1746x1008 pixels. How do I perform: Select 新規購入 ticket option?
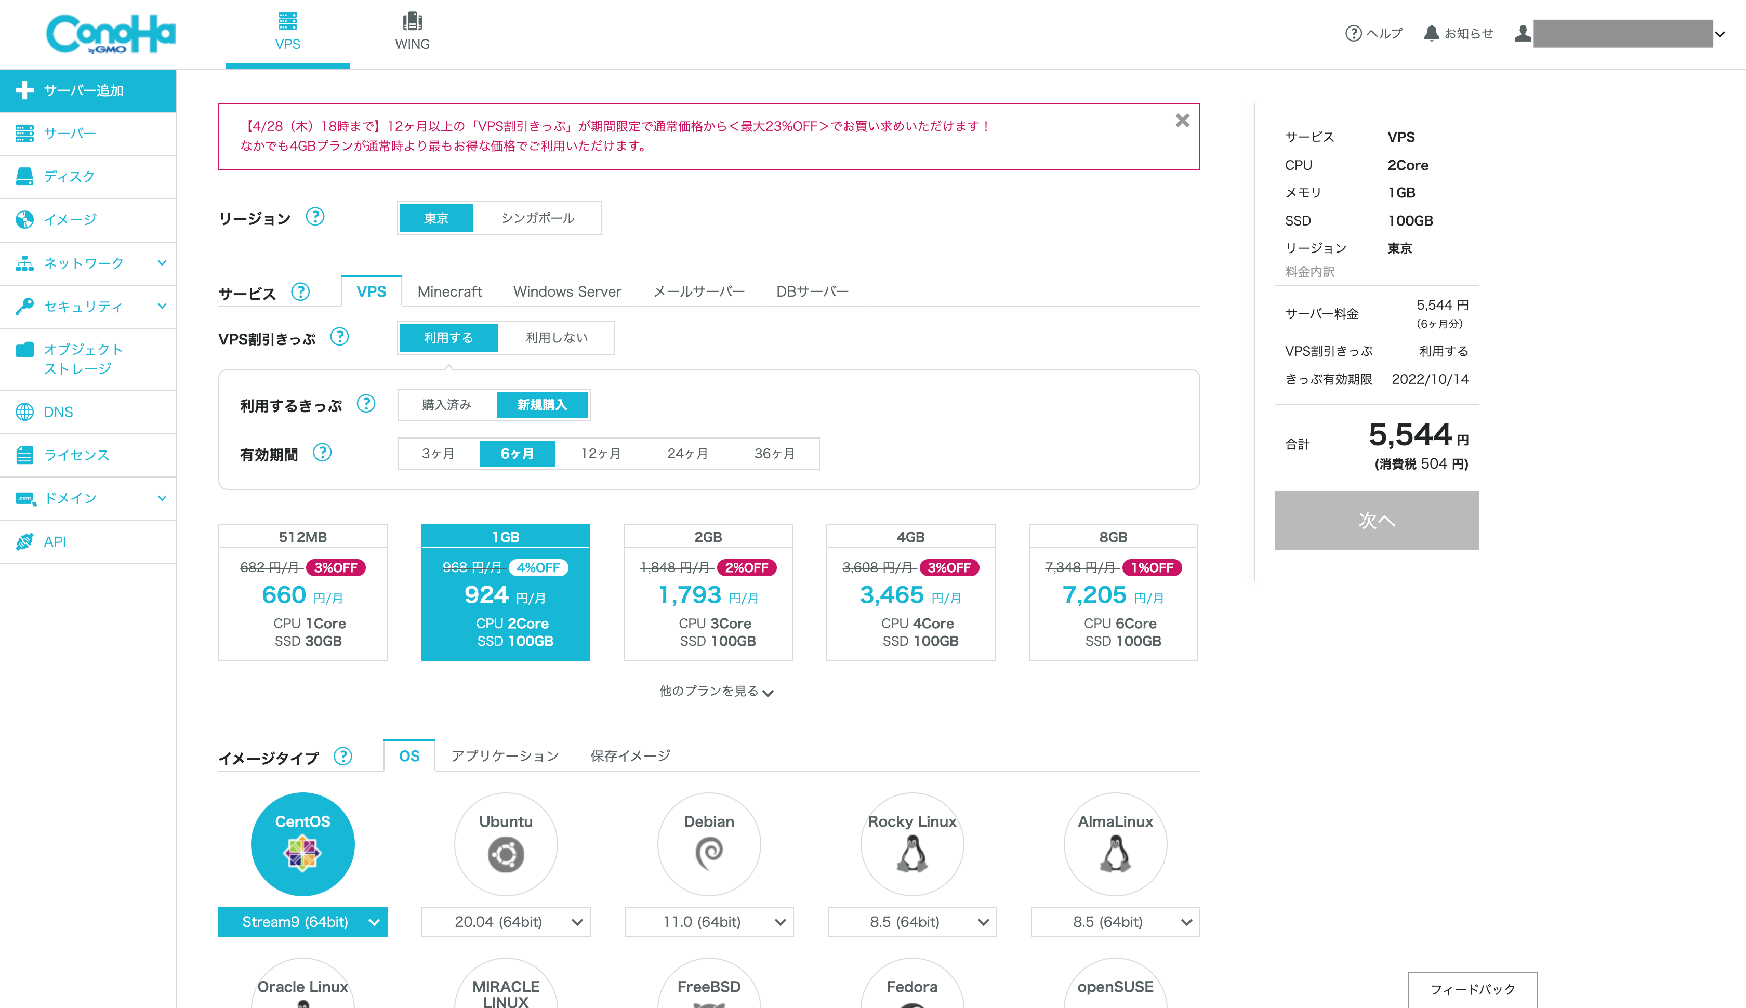click(x=542, y=405)
